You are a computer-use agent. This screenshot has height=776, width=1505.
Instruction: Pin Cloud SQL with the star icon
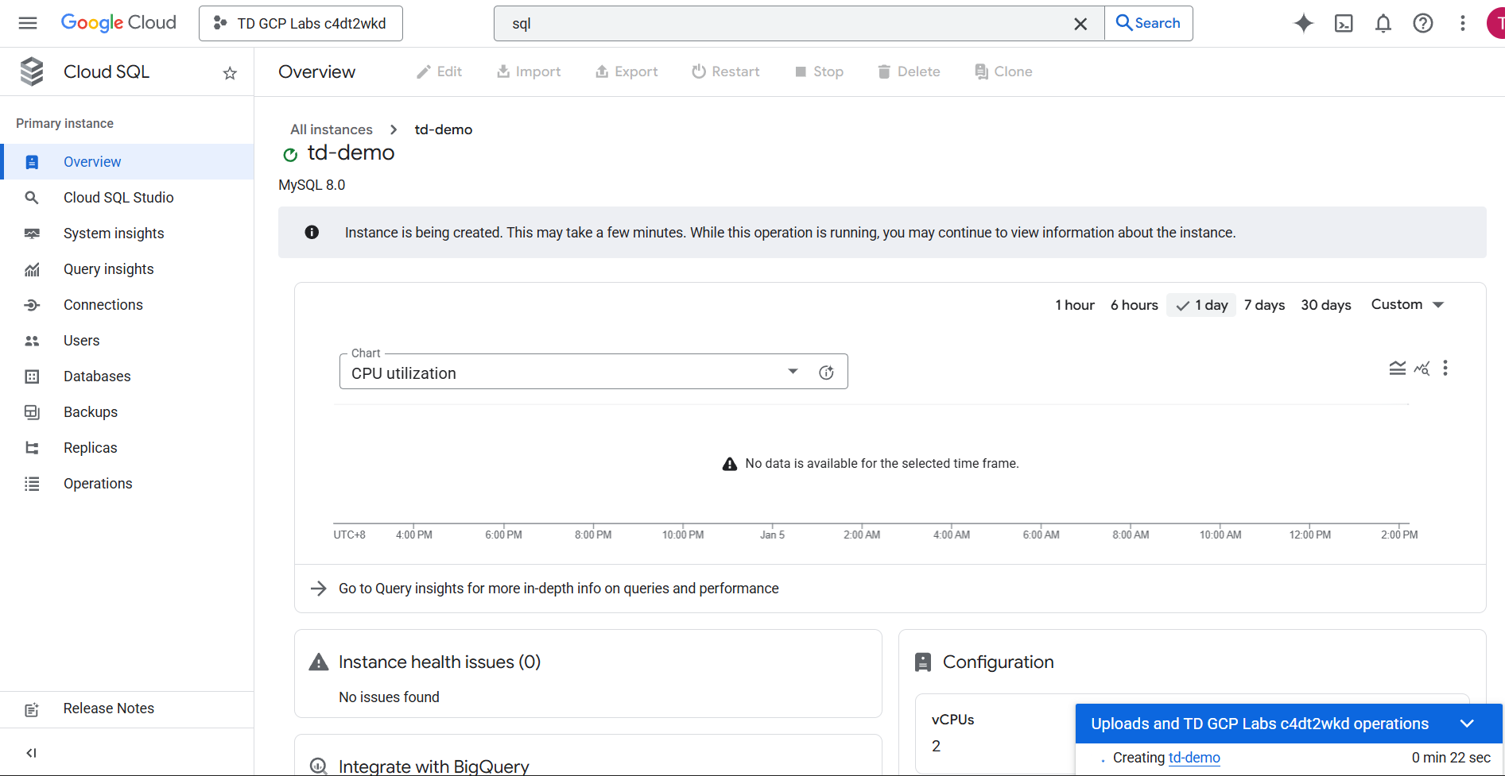[230, 73]
